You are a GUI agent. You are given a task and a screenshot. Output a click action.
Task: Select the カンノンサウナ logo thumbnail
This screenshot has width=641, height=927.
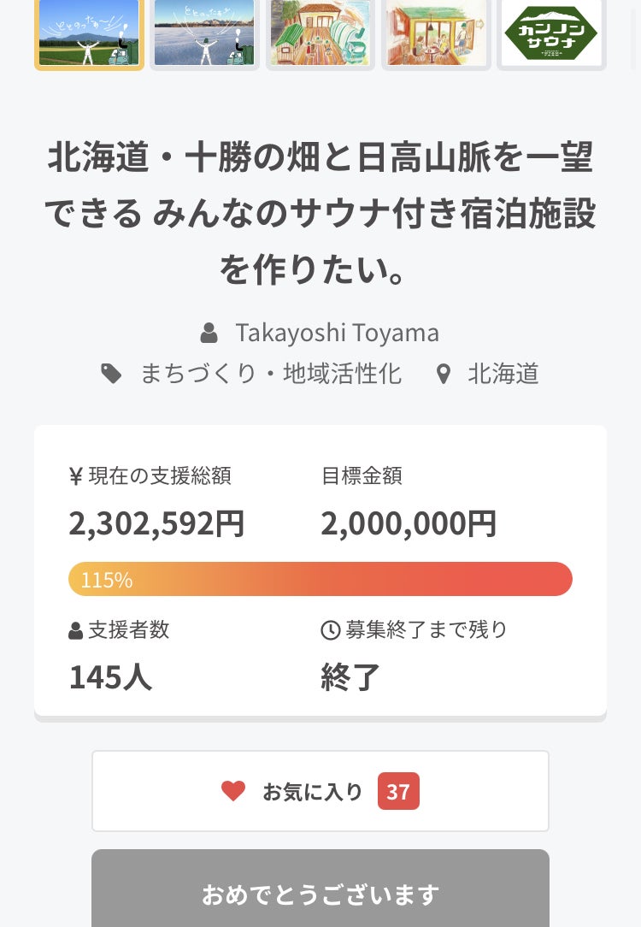pyautogui.click(x=551, y=32)
